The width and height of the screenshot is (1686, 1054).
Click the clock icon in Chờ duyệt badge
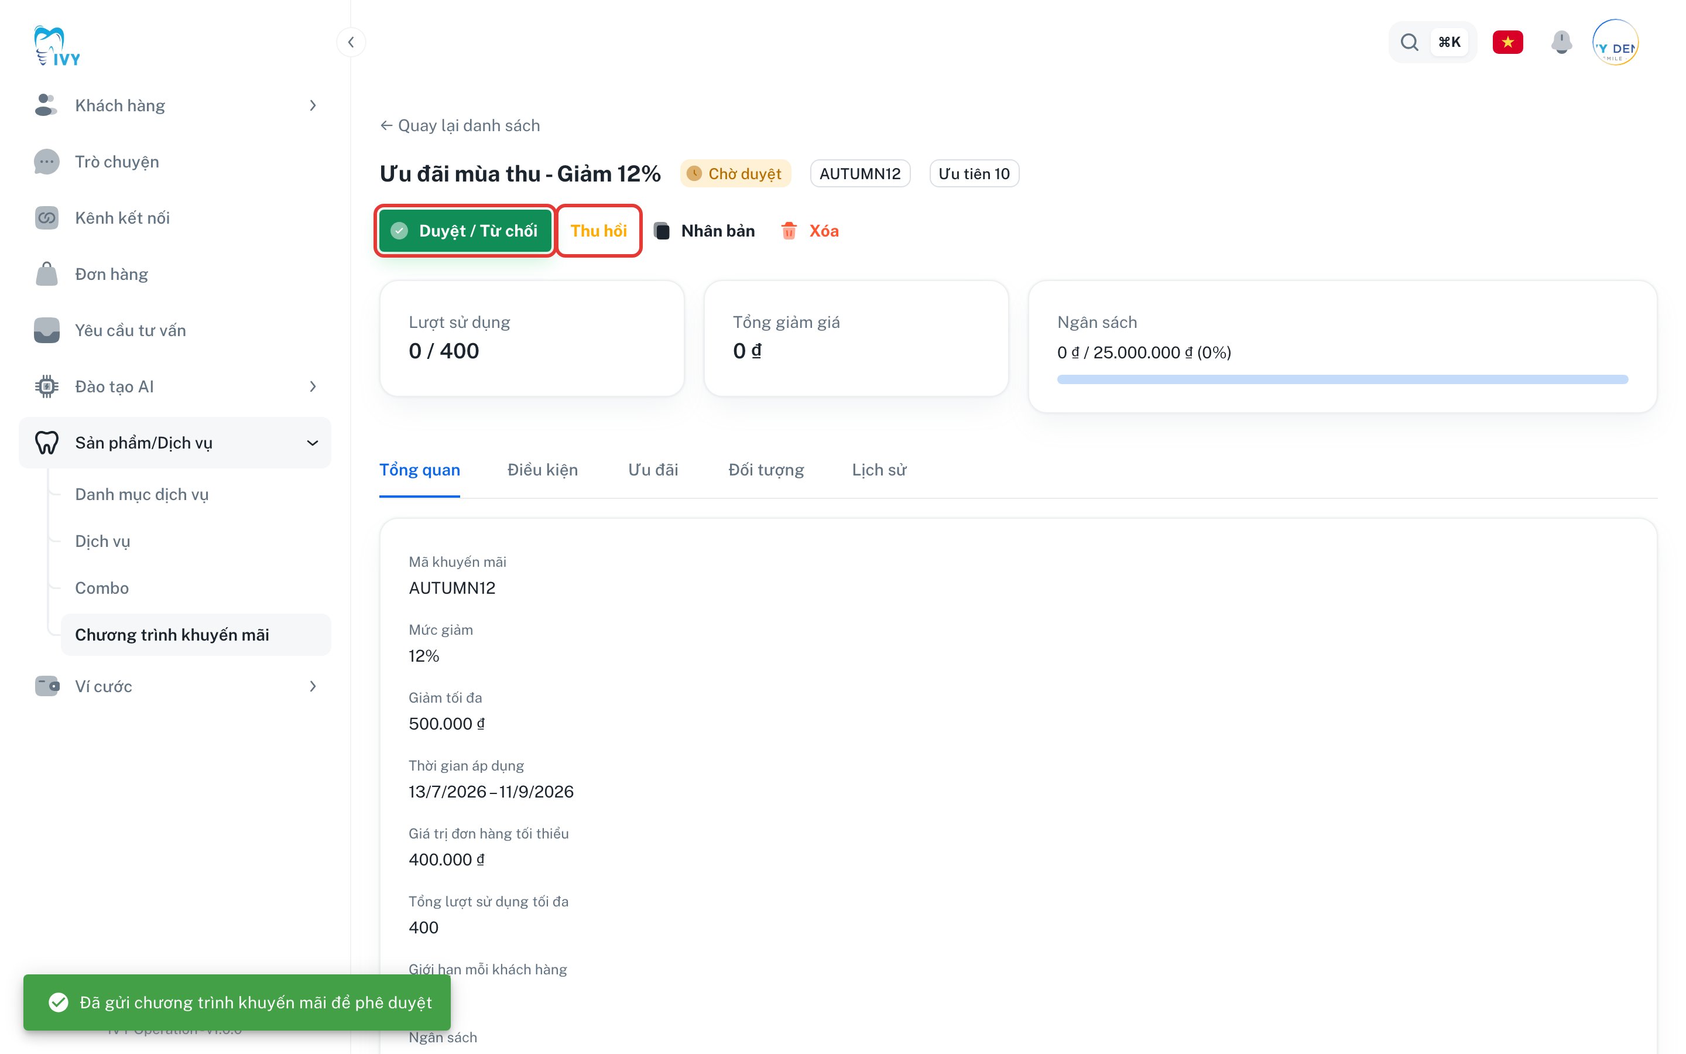coord(694,173)
